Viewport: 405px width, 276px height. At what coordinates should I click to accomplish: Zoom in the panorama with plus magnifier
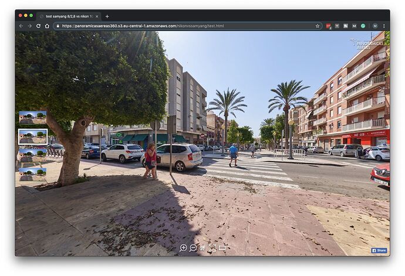183,248
